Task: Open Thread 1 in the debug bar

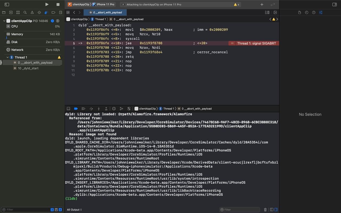Action: [167, 109]
